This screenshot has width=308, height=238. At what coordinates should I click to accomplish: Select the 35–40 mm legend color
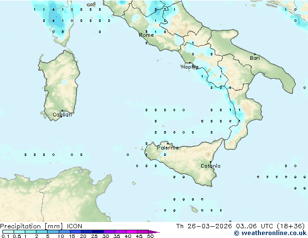tap(120, 232)
